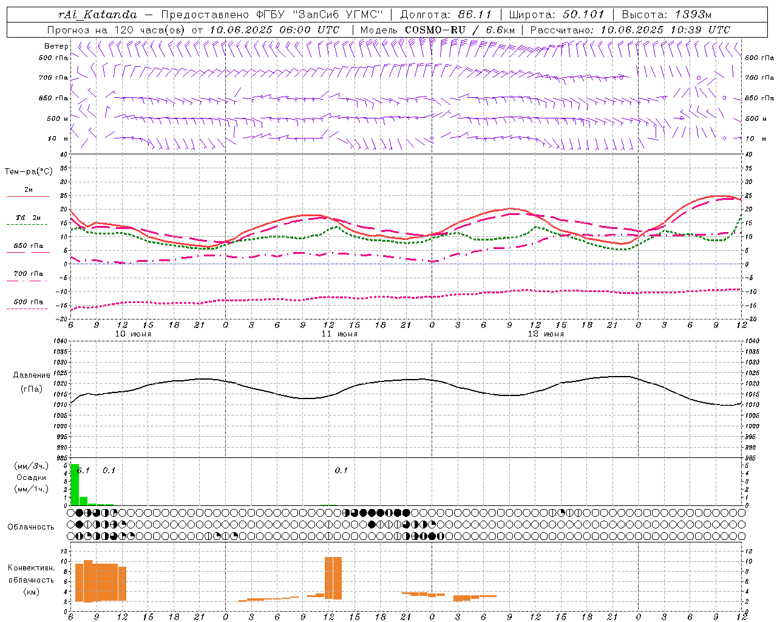Click Рассчитано: 10.06.2025 10:39 UTC timestamp
This screenshot has height=622, width=777.
tap(630, 30)
